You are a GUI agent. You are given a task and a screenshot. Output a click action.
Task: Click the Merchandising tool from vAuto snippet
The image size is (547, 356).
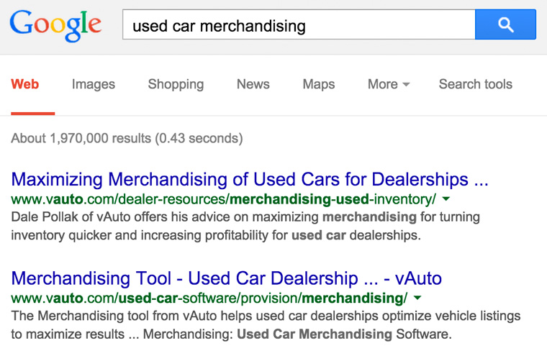(266, 325)
